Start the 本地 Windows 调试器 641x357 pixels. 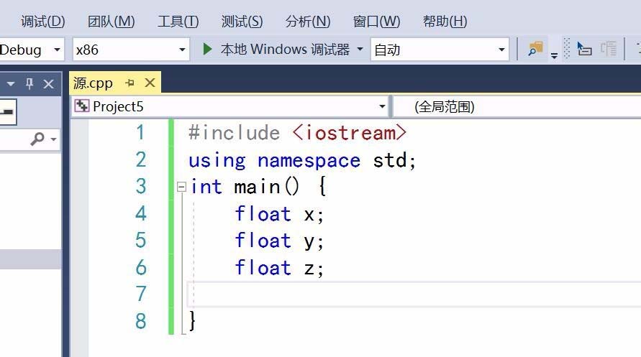[x=285, y=50]
